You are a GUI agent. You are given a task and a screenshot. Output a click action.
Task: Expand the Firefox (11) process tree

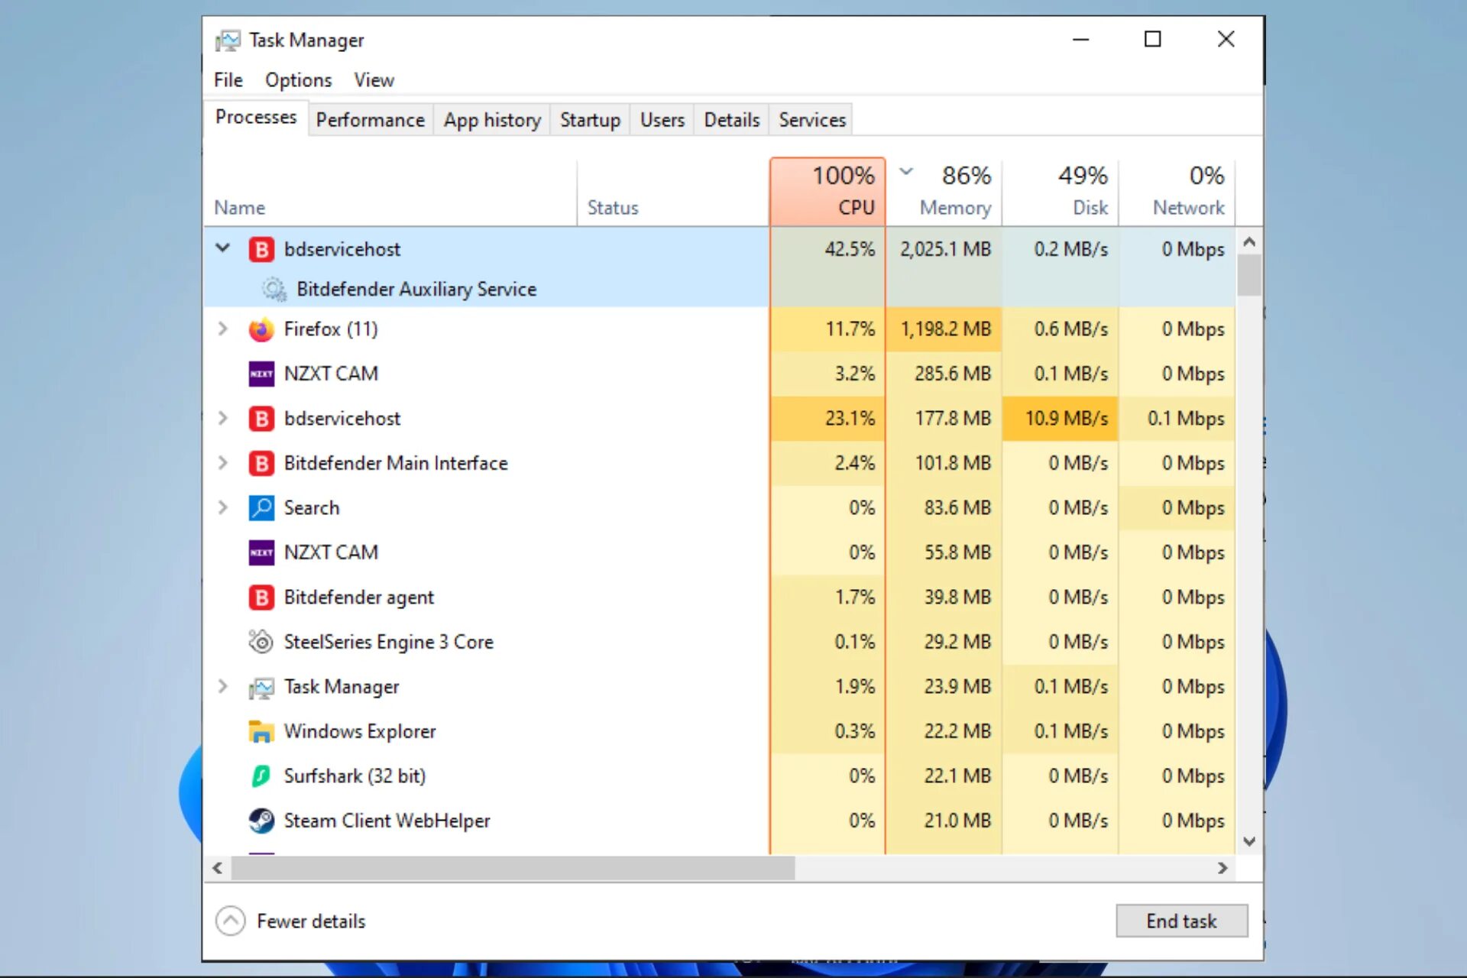[222, 329]
